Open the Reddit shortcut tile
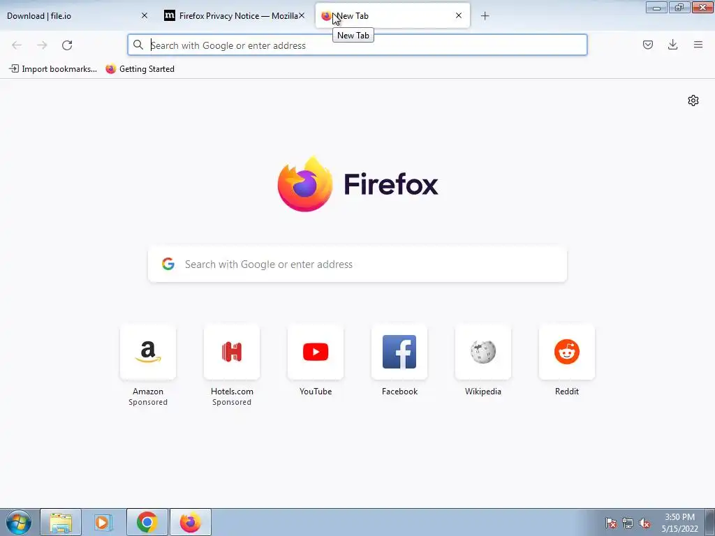 (567, 352)
